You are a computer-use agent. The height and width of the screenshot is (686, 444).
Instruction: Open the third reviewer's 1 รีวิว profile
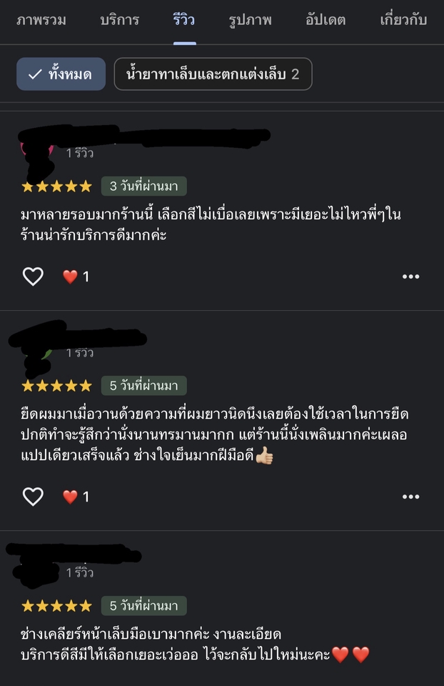(x=79, y=572)
